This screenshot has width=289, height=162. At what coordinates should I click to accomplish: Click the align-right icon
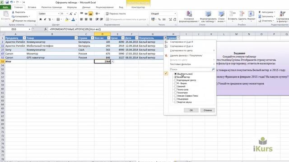click(90, 19)
